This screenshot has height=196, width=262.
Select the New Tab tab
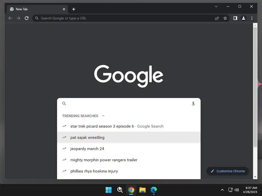coord(37,9)
